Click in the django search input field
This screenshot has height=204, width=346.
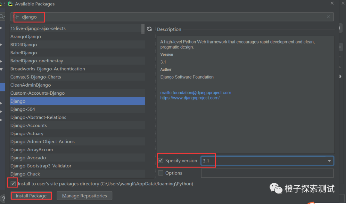[x=172, y=17]
